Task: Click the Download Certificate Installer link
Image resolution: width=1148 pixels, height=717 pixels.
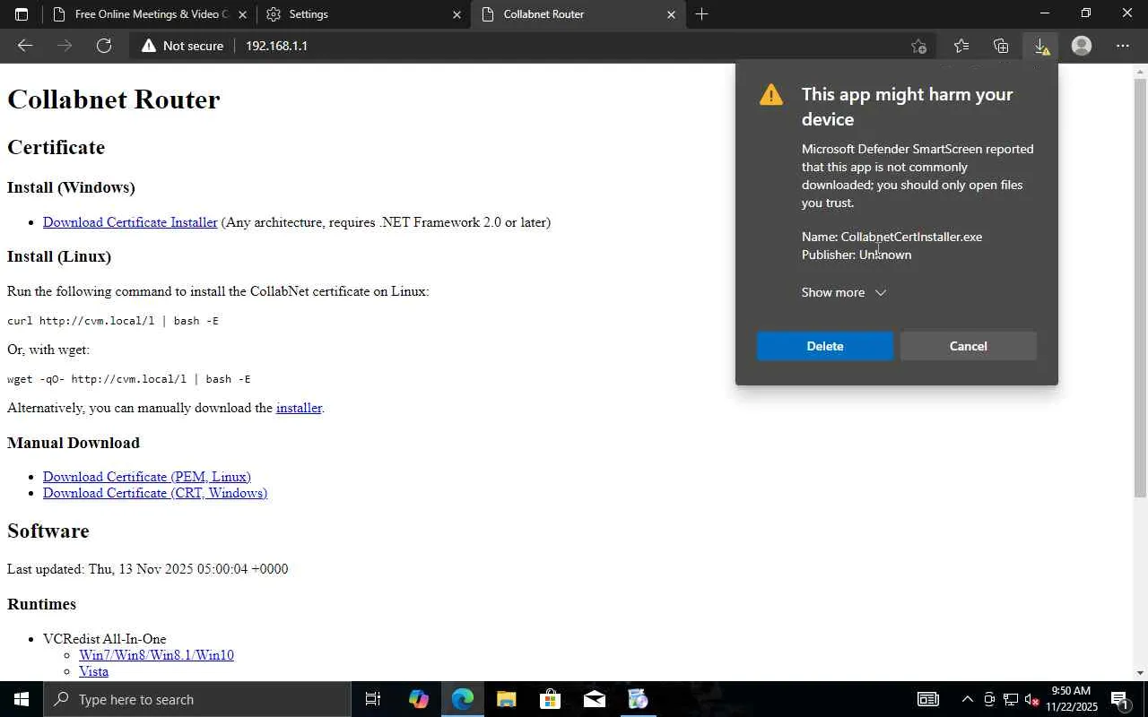Action: coord(130,222)
